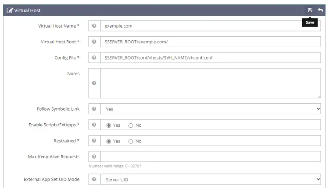The height and width of the screenshot is (188, 329).
Task: Click the Notes text area
Action: pos(211,83)
